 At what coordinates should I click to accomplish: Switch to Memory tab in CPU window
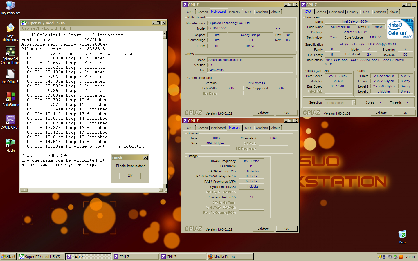click(x=353, y=12)
